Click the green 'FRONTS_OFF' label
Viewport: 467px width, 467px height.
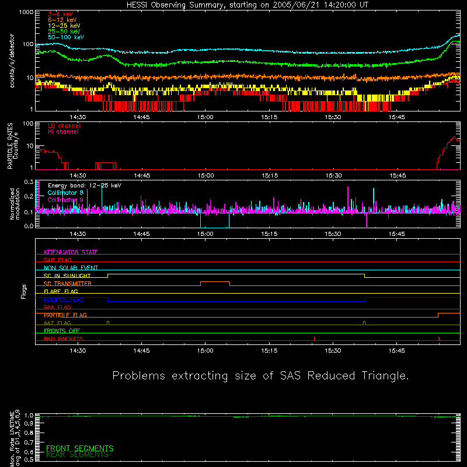(62, 331)
